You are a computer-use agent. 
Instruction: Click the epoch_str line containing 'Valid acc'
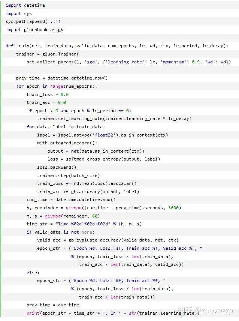coord(119,249)
